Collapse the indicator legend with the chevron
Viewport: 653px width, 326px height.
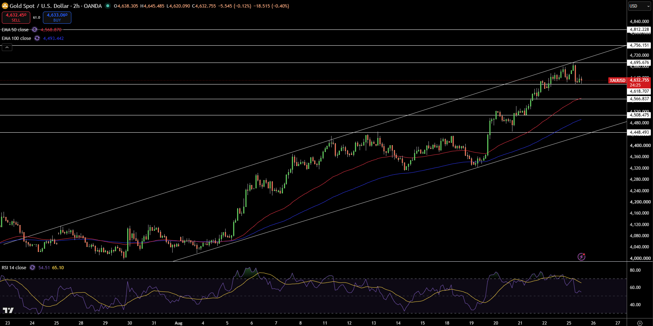[7, 47]
